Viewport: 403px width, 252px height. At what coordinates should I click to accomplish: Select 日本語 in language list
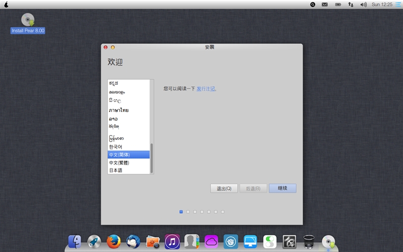[x=128, y=170]
